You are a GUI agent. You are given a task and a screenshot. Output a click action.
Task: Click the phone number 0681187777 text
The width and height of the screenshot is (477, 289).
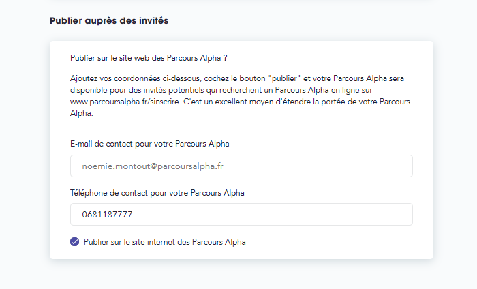pos(107,215)
